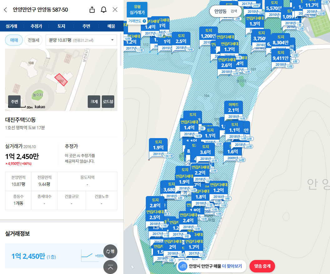The width and height of the screenshot is (330, 274).
Task: Click the building icon in bottom banner
Action: tap(183, 266)
